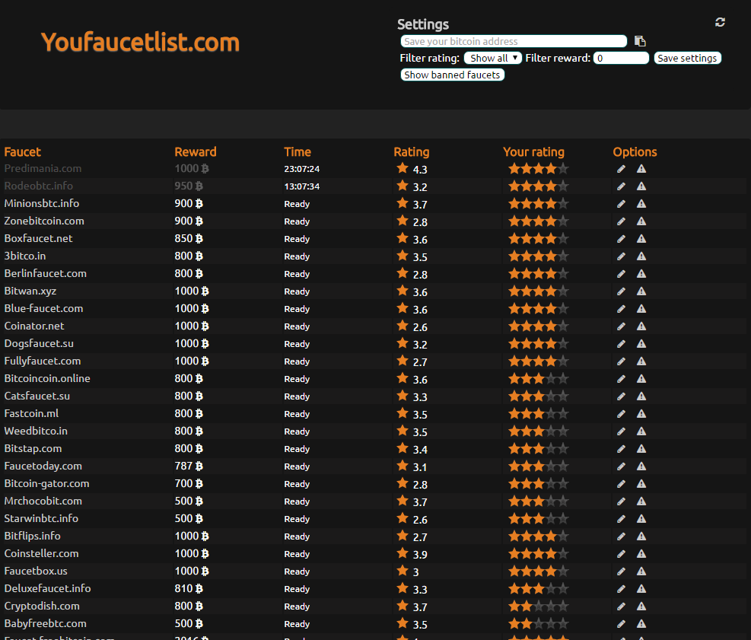Click the Faucet column header
The width and height of the screenshot is (751, 640).
point(23,152)
